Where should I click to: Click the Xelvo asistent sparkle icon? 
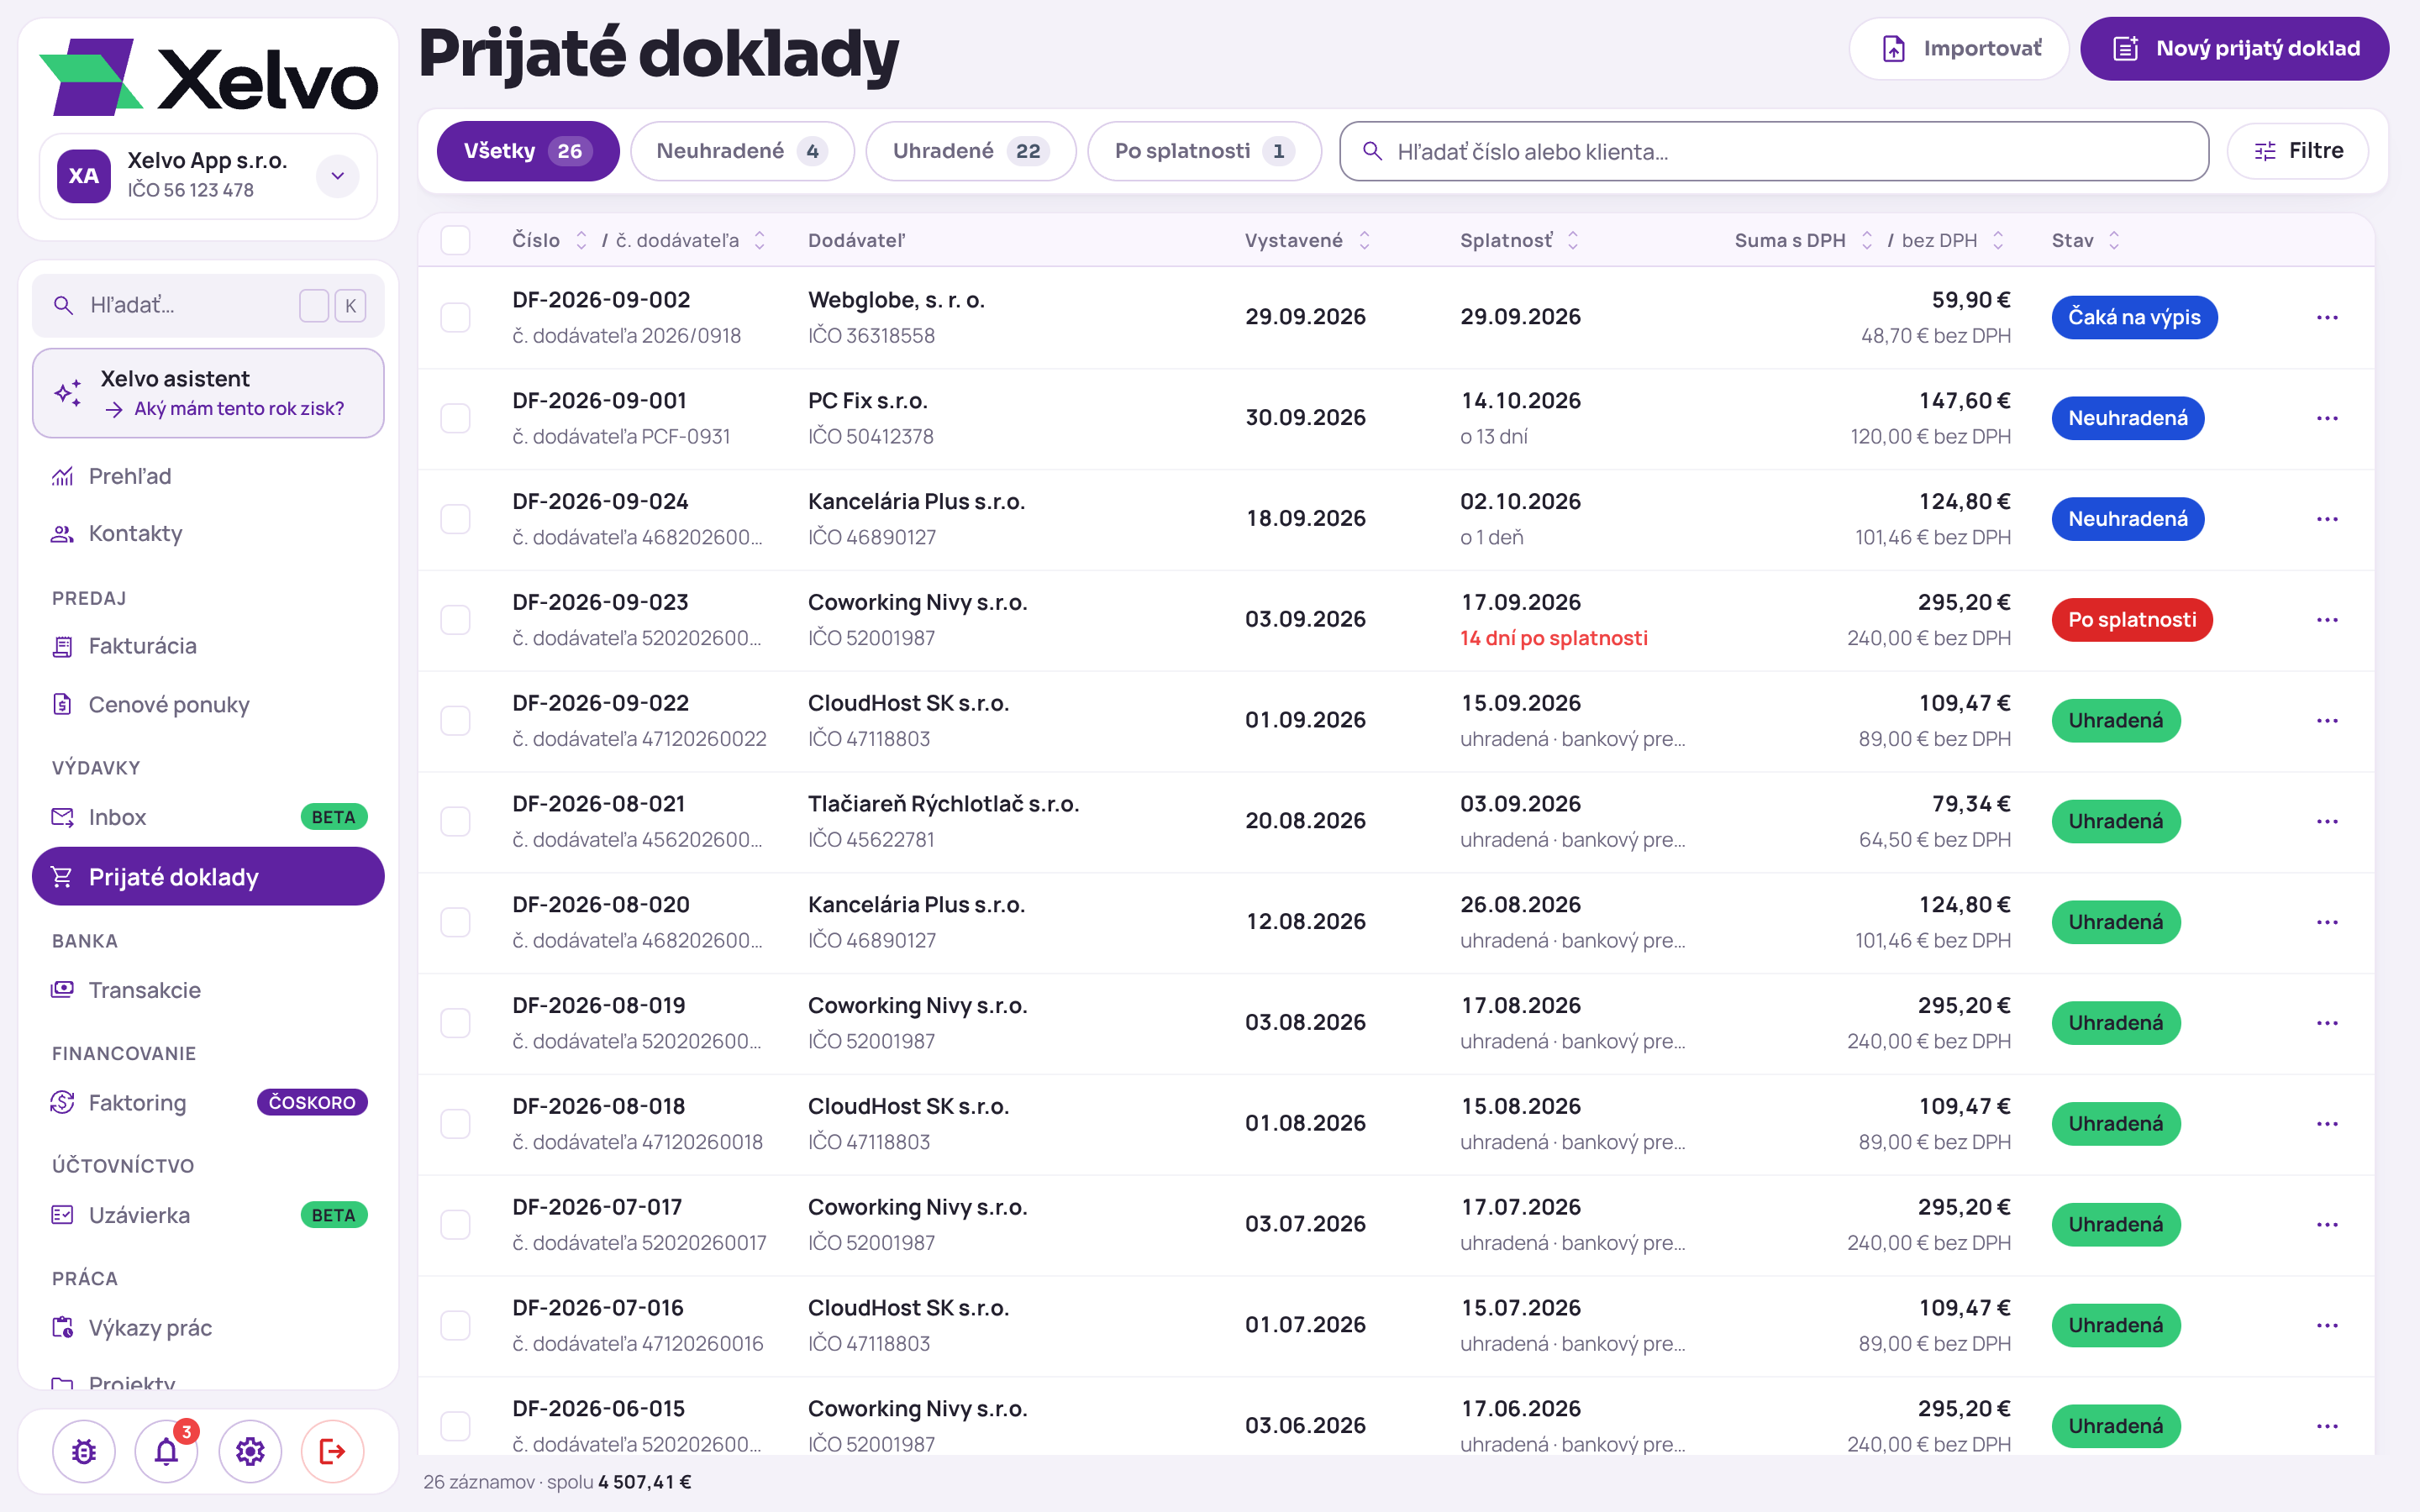click(x=68, y=393)
